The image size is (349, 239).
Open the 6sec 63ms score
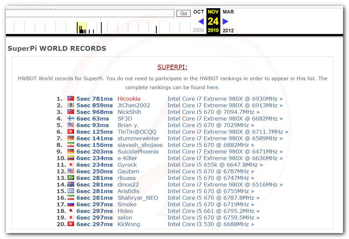point(93,119)
